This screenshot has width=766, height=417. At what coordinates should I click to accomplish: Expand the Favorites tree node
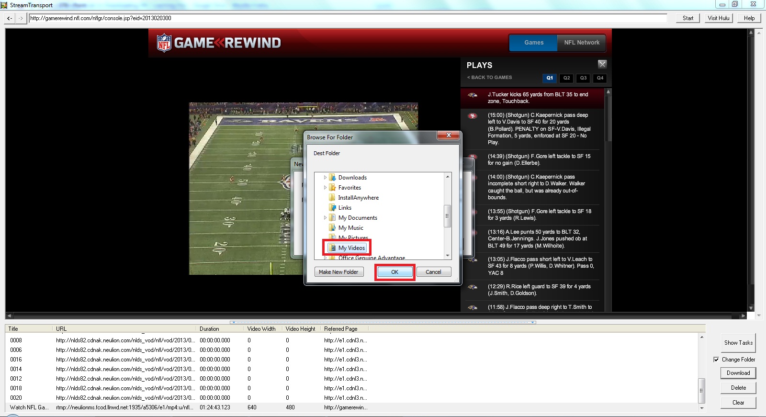click(325, 188)
